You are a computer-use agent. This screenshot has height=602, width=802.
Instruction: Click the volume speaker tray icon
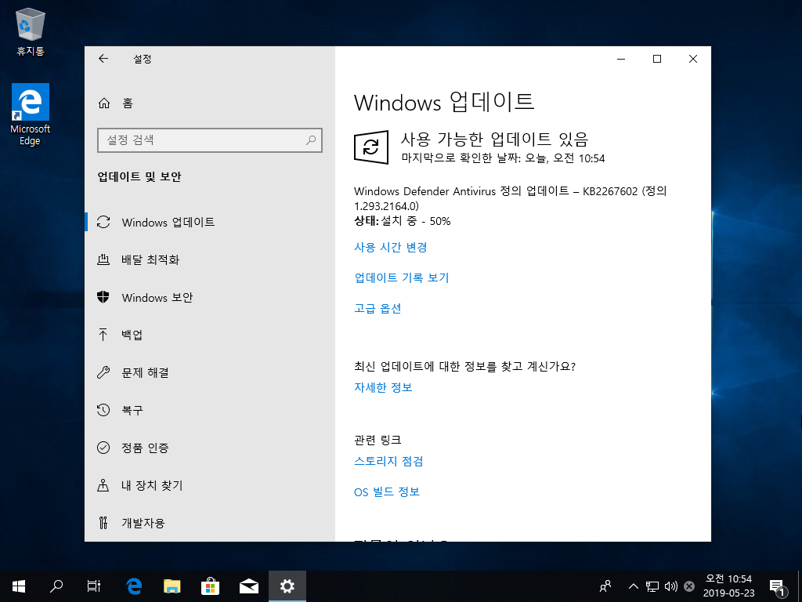(x=670, y=586)
